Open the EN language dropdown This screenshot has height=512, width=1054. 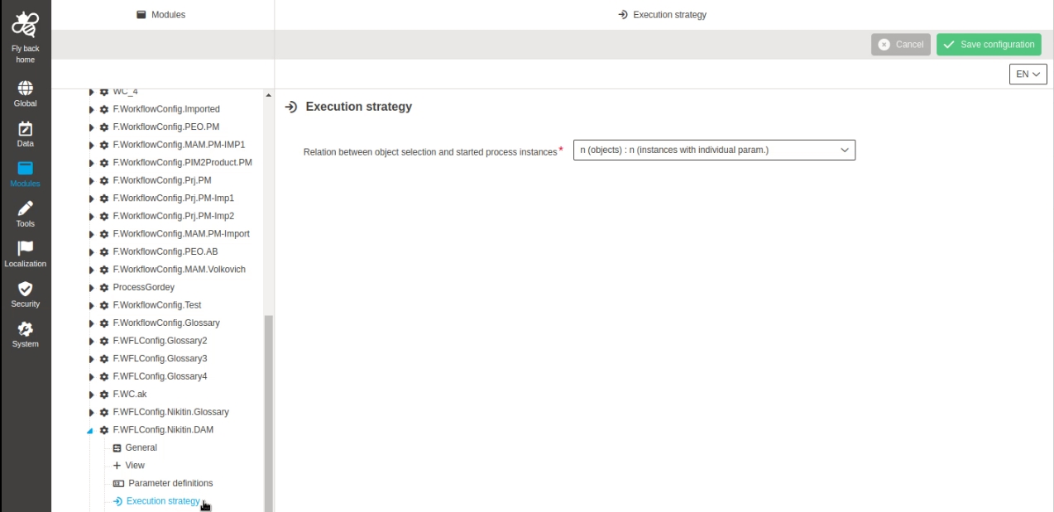point(1028,74)
